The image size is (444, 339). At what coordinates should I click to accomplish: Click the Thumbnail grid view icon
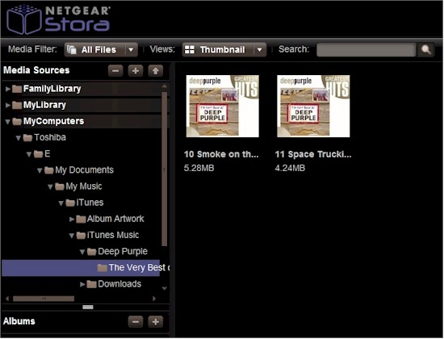click(190, 50)
